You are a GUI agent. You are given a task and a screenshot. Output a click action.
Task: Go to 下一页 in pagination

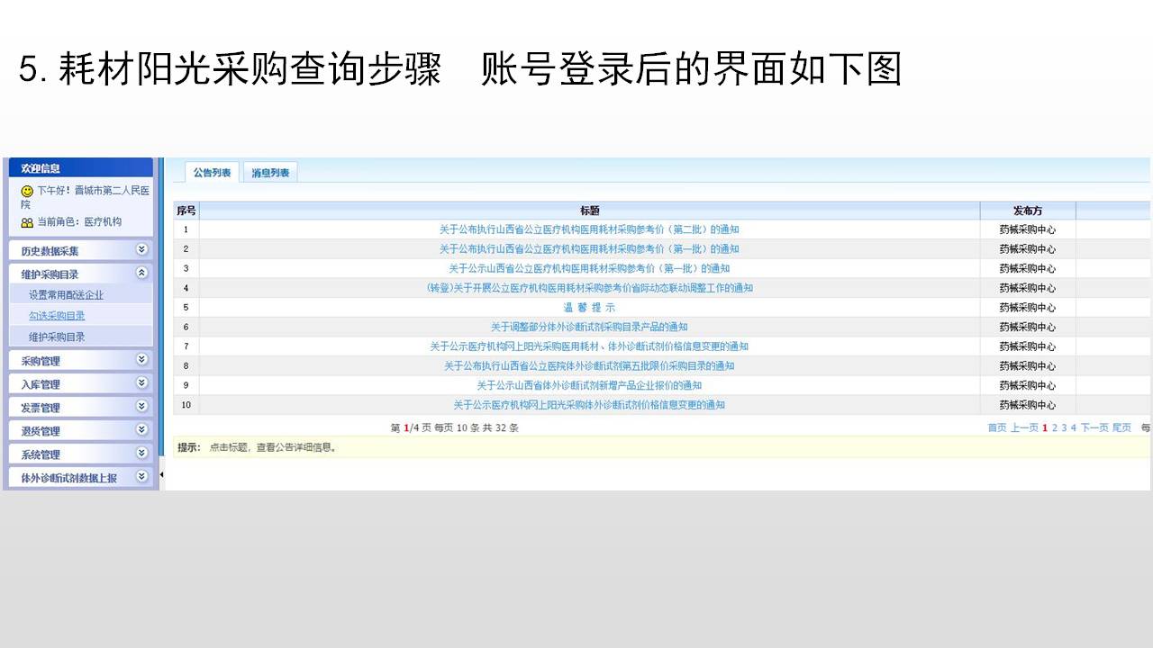point(1094,428)
